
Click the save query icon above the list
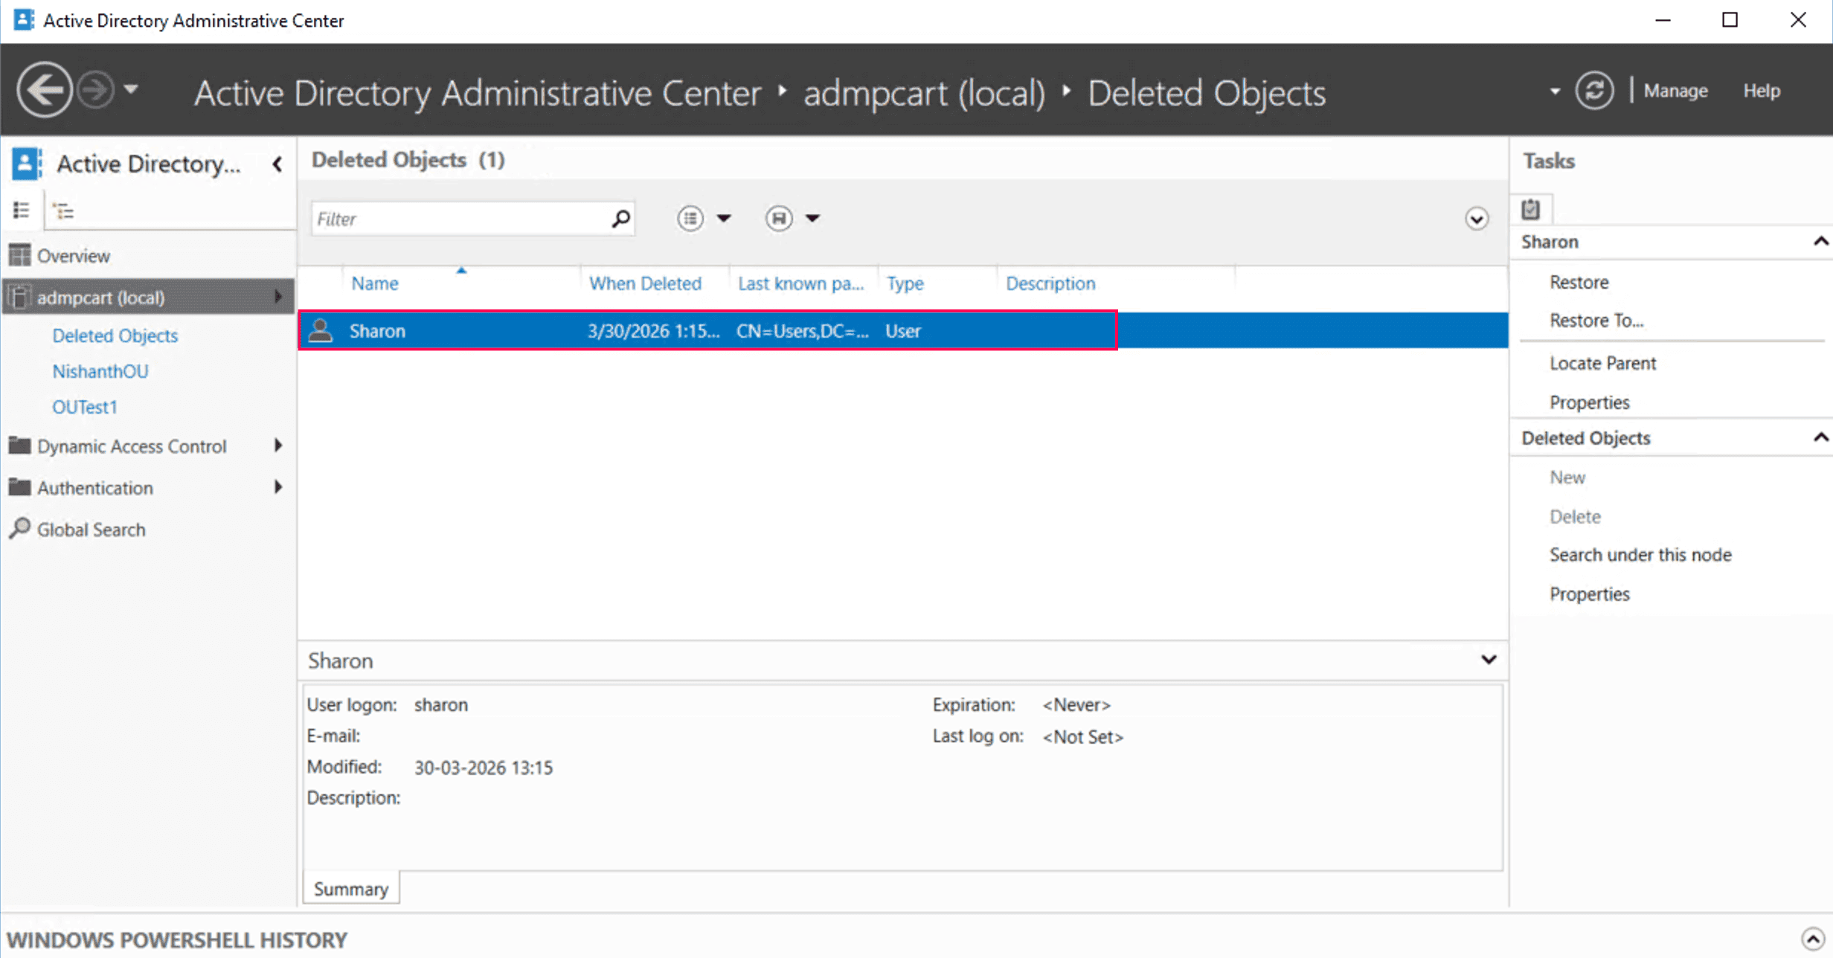click(779, 218)
